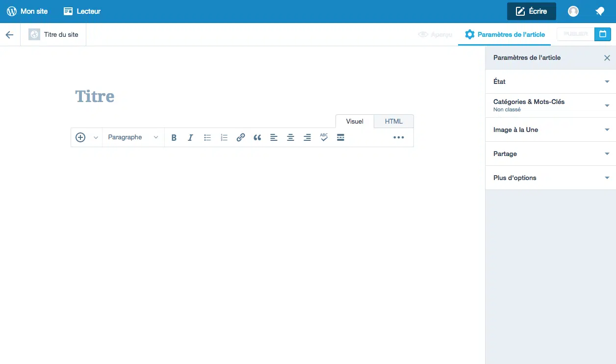Show more toolbar options ellipsis
This screenshot has height=364, width=616.
[x=398, y=137]
